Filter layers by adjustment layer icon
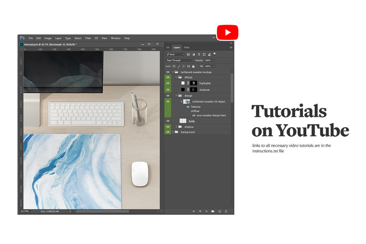 tap(193, 54)
